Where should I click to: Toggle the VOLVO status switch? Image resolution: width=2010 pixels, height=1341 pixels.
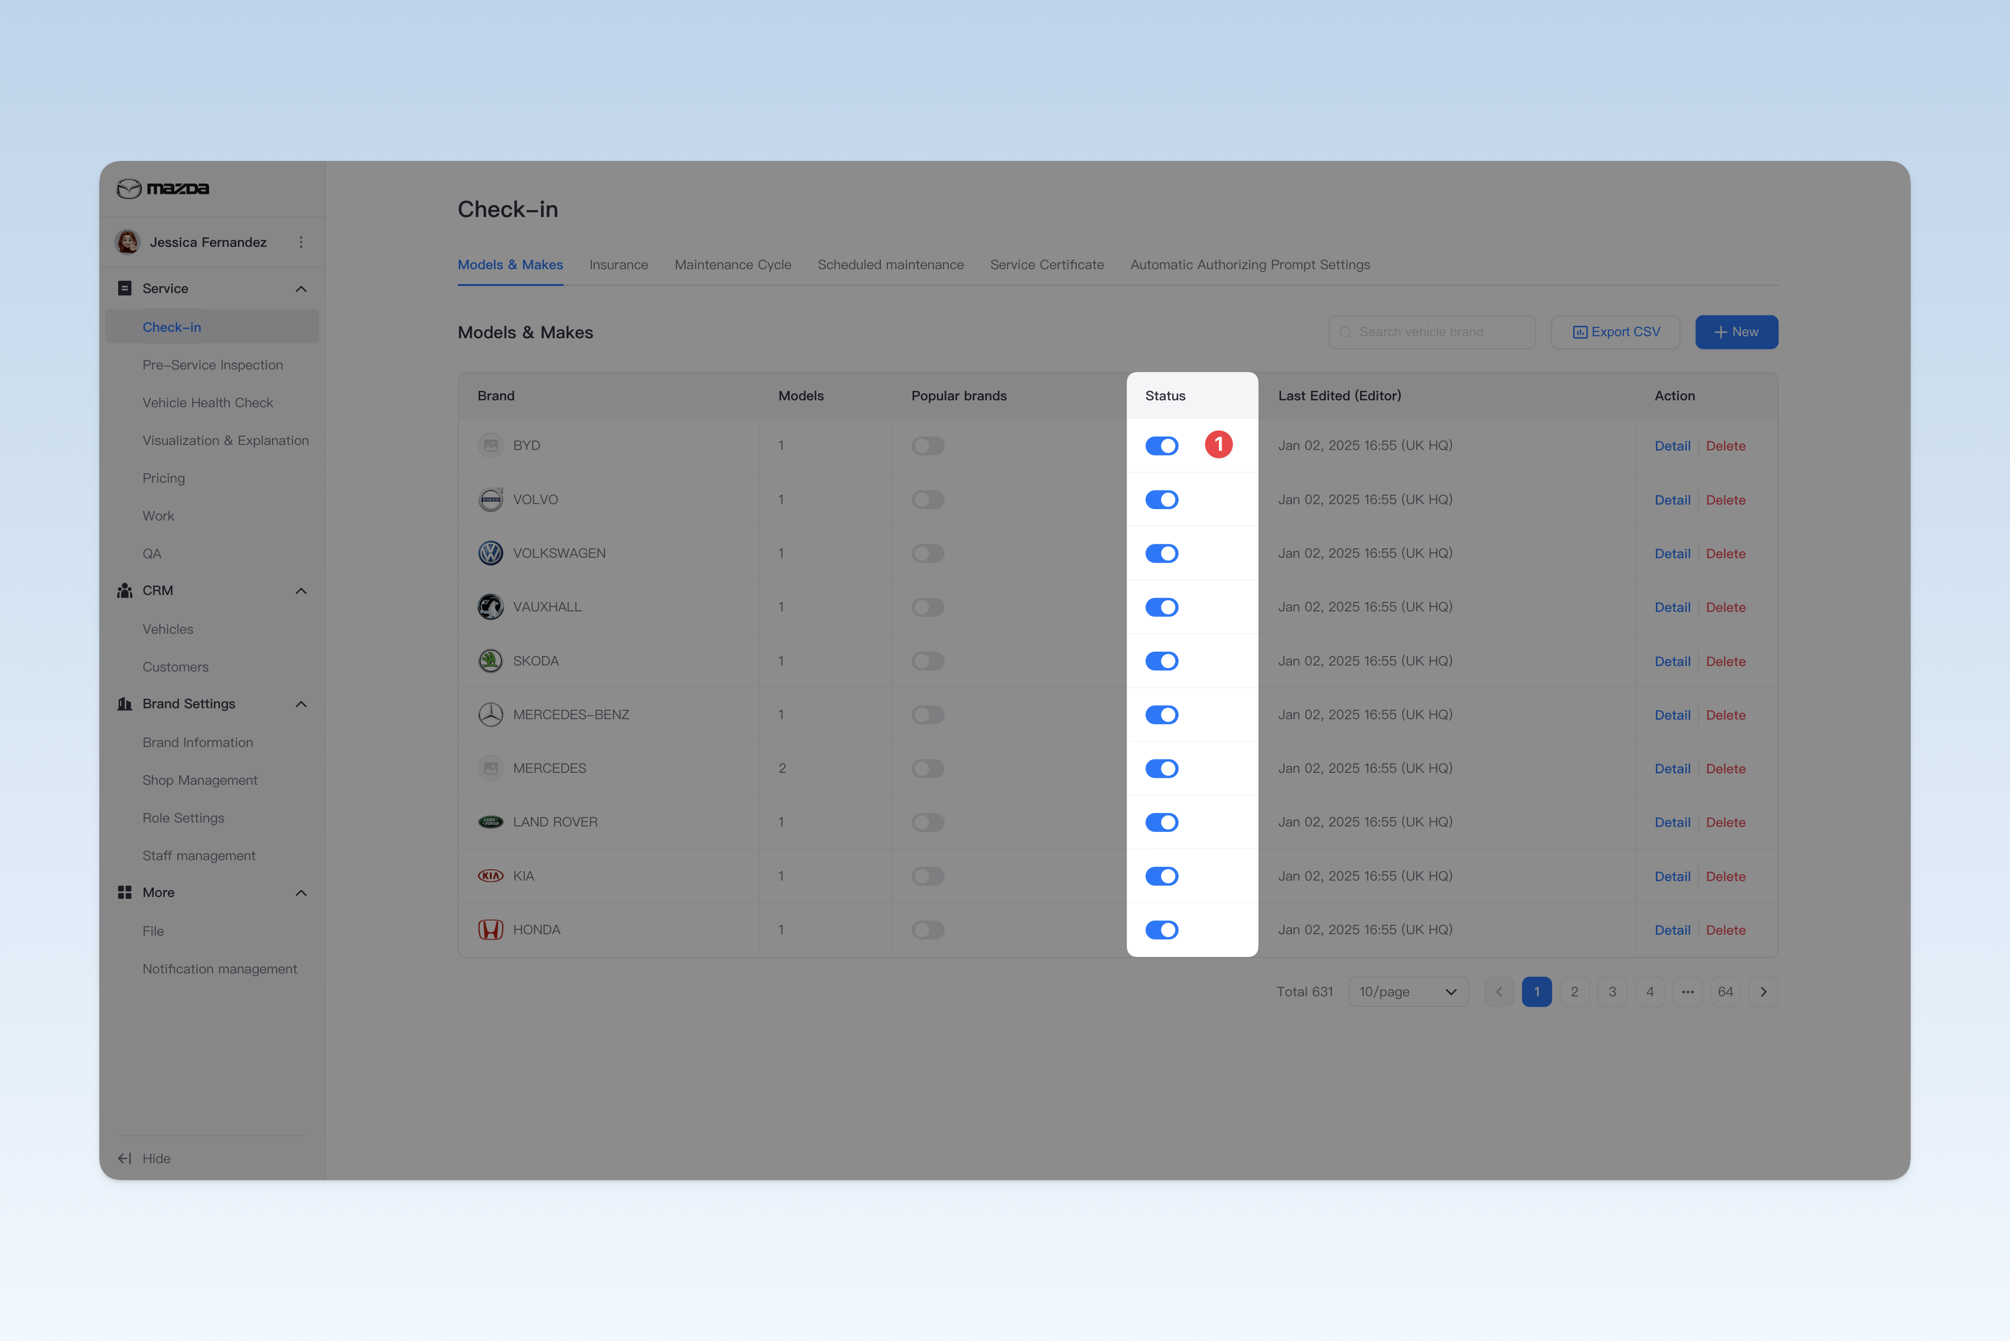[x=1162, y=500]
